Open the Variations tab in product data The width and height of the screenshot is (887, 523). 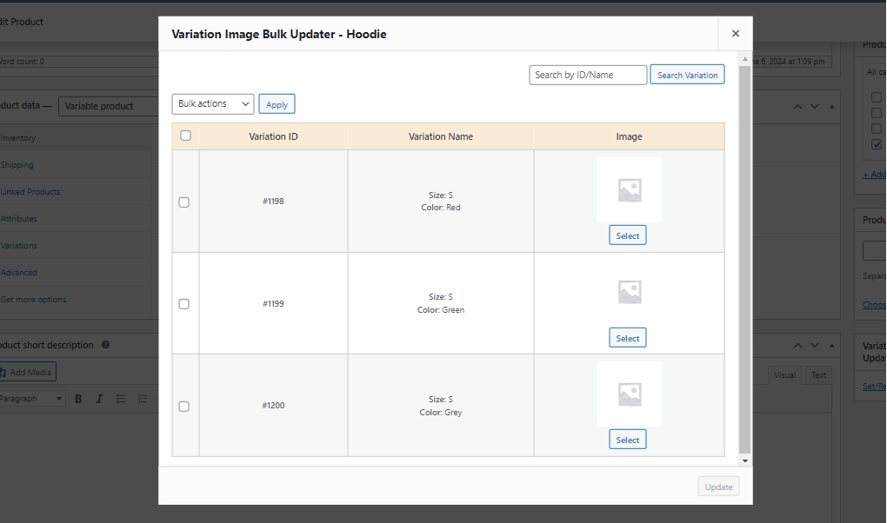pos(19,245)
